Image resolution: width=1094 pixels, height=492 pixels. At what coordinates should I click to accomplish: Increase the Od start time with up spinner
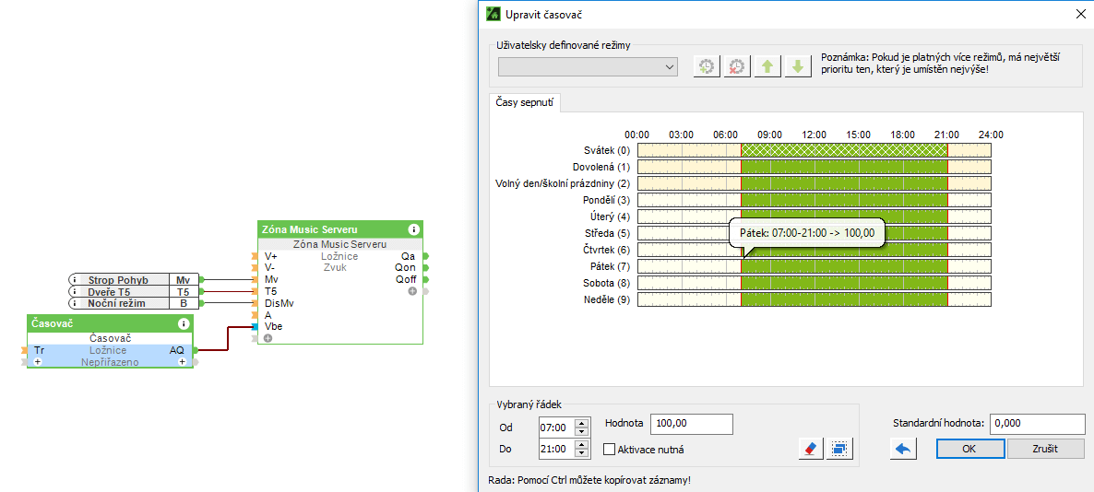coord(581,423)
